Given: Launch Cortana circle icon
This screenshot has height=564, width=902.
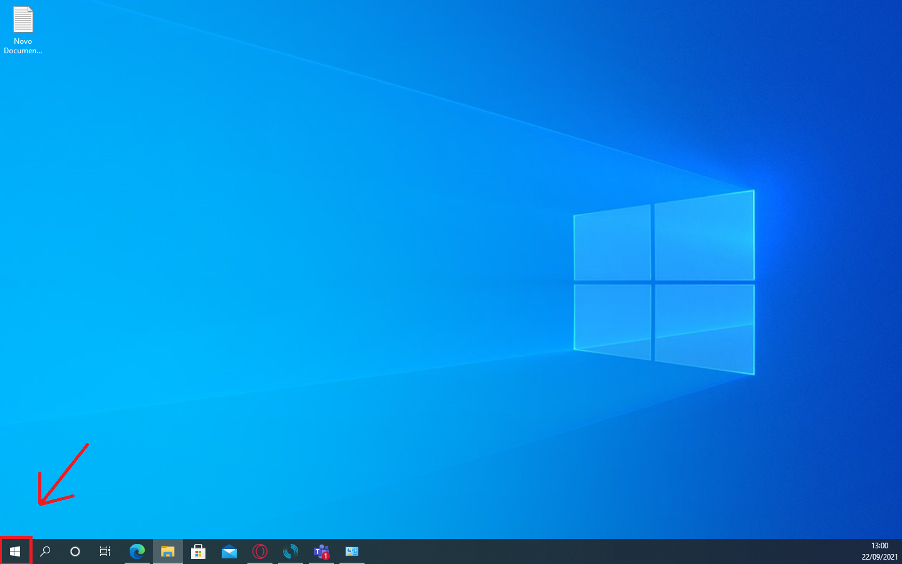Looking at the screenshot, I should tap(75, 551).
